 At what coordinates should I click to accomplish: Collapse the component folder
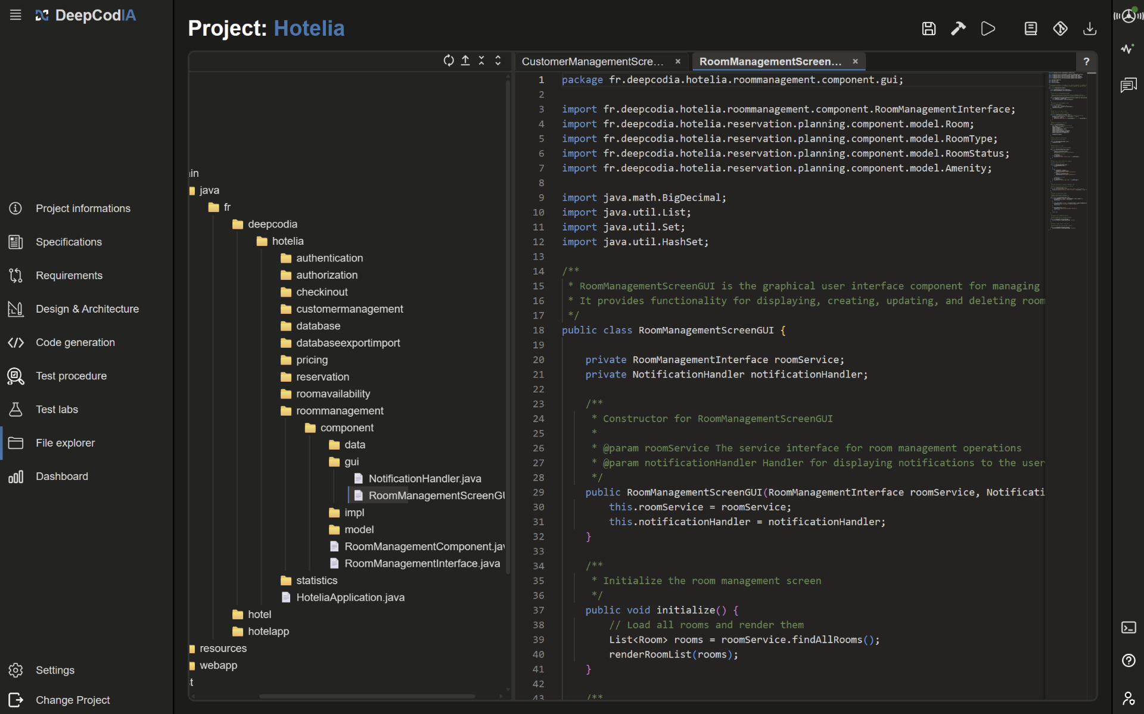(x=339, y=428)
